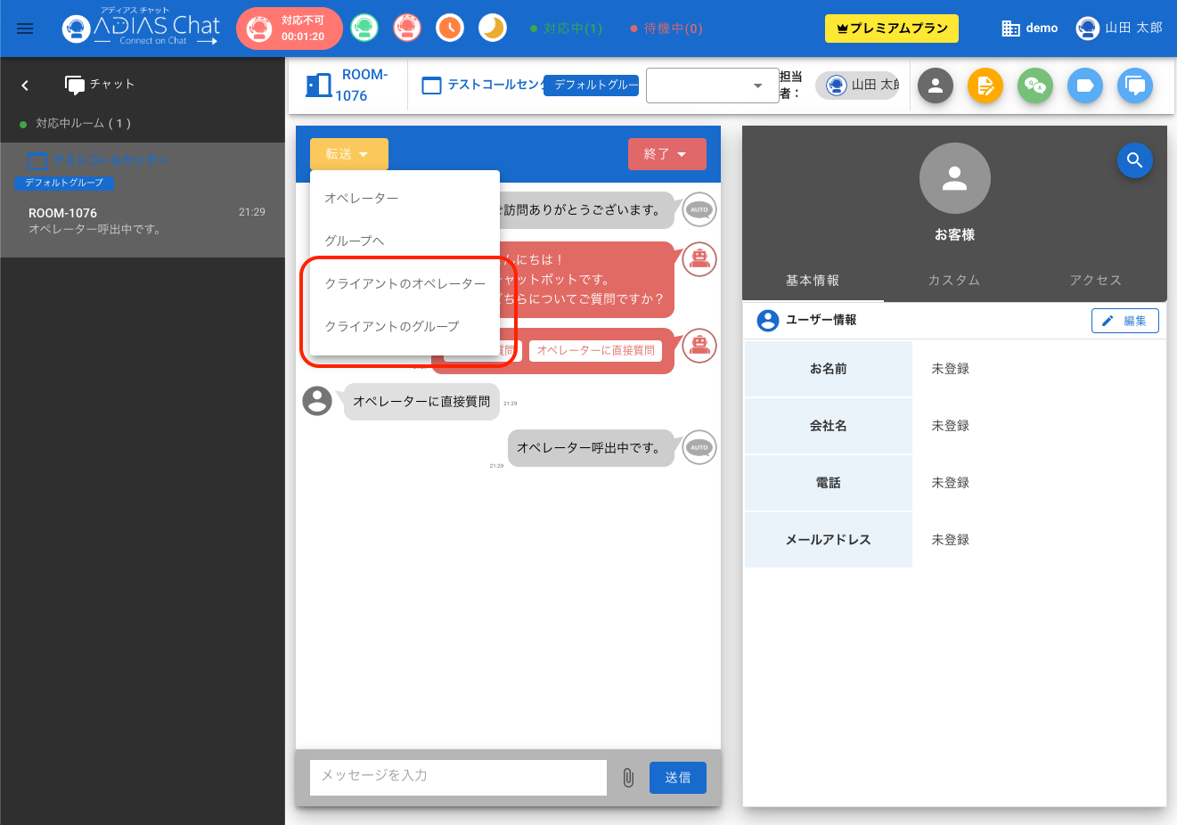
Task: Click the blue search button in customer panel
Action: pyautogui.click(x=1134, y=160)
